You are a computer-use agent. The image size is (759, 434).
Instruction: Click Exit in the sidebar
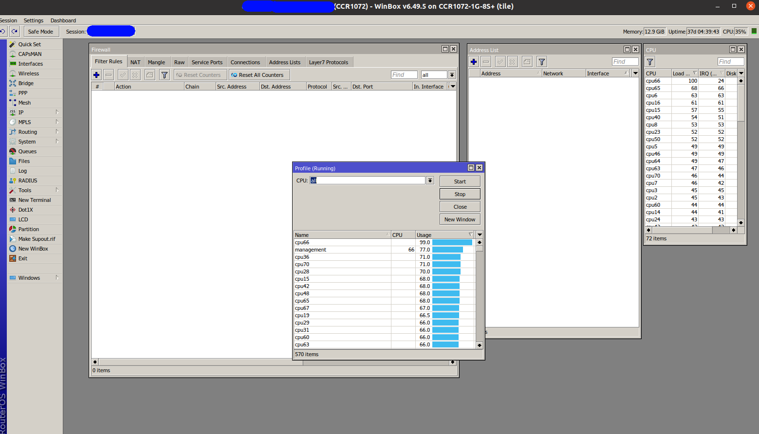(35, 258)
